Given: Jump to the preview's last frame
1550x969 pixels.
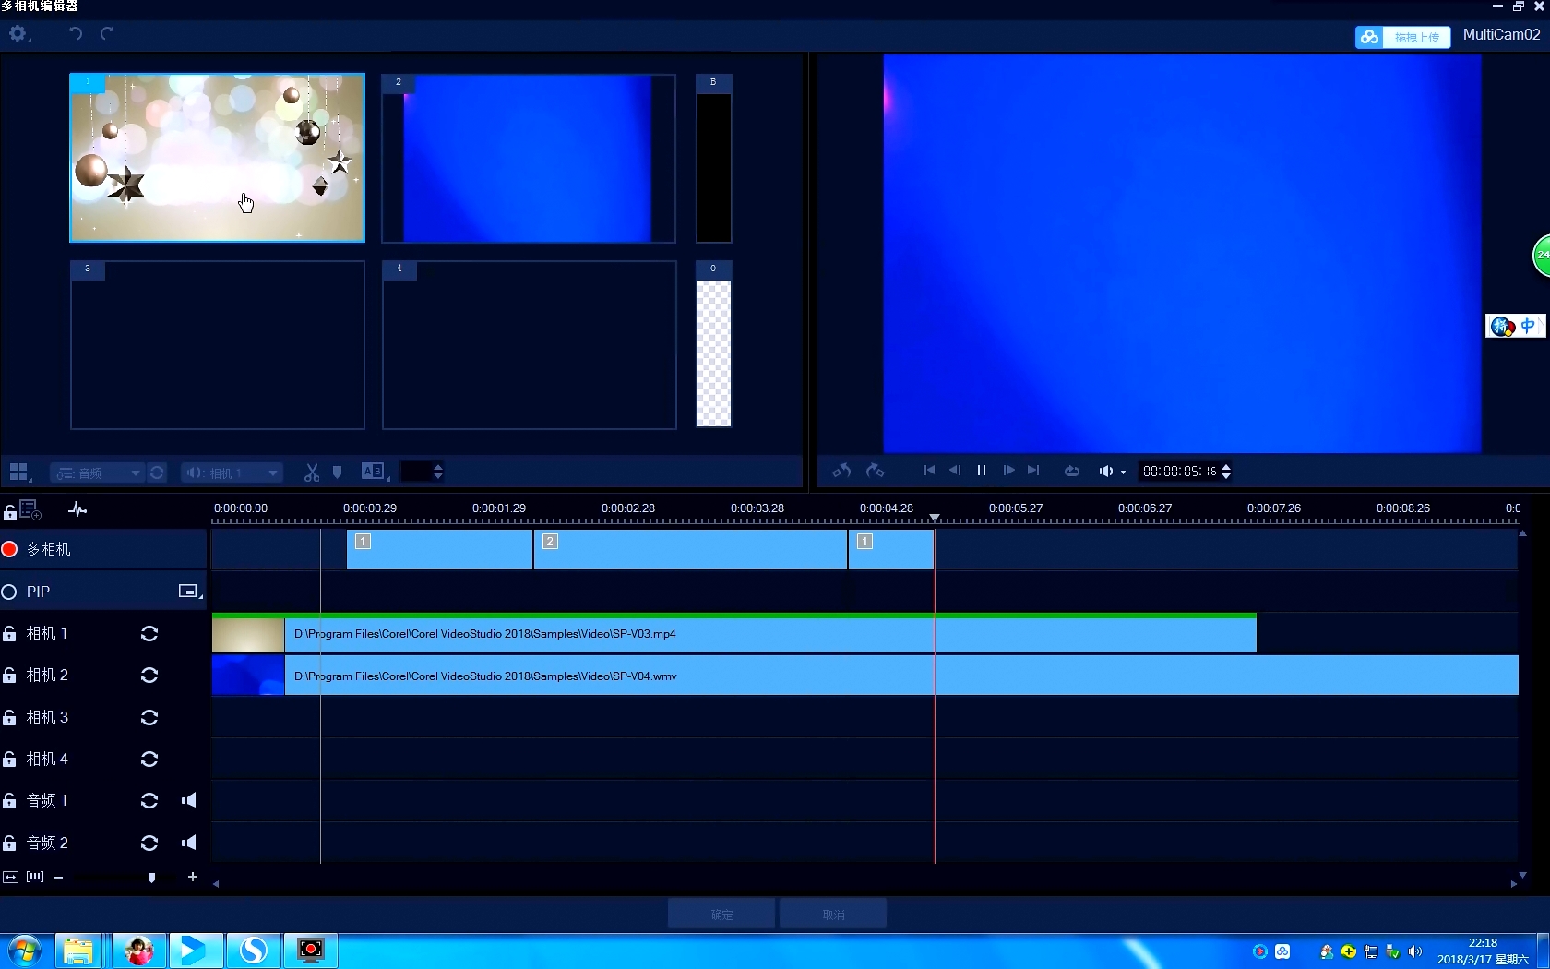Looking at the screenshot, I should [x=1033, y=471].
